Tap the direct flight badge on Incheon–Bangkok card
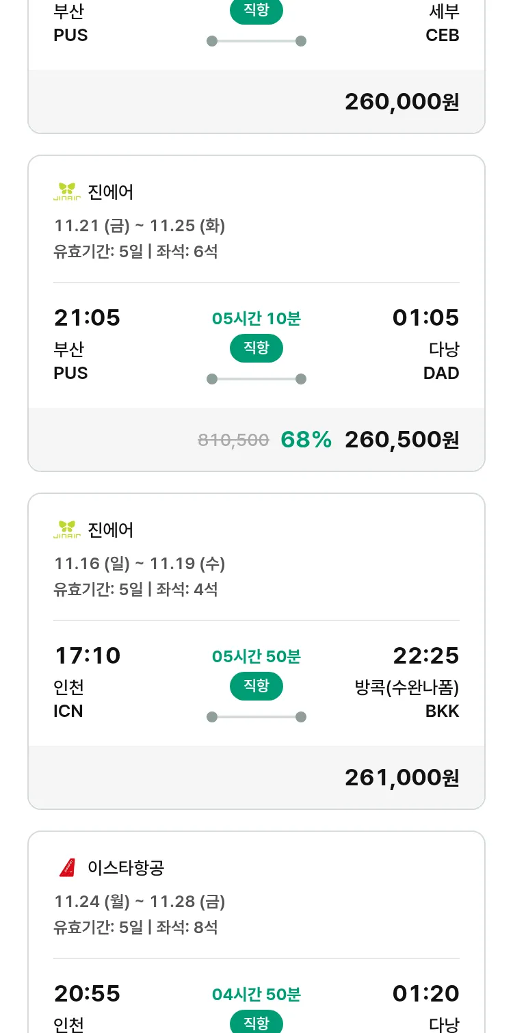 click(256, 686)
